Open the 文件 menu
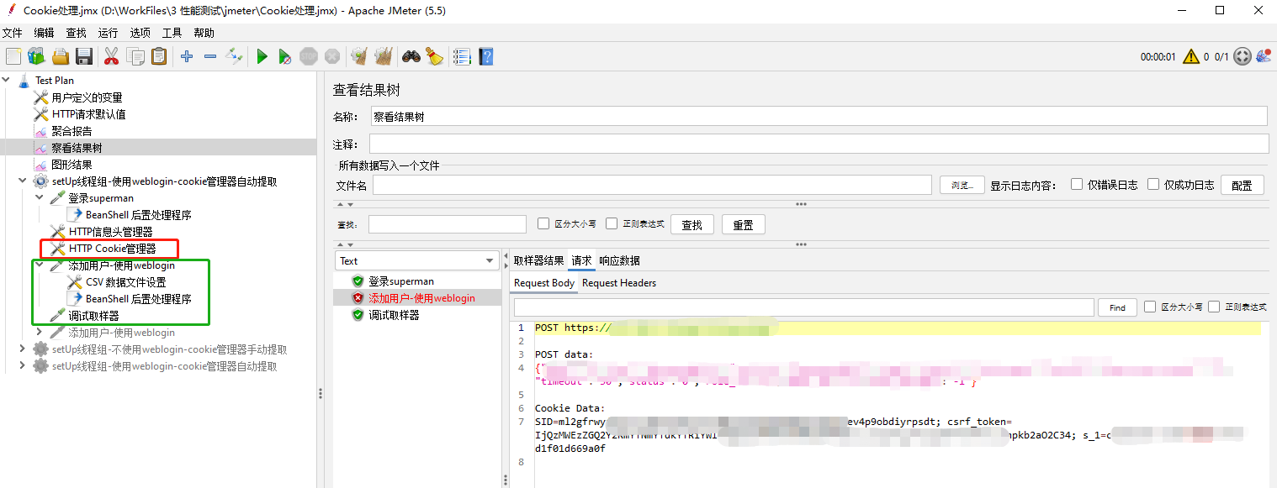This screenshot has height=488, width=1277. click(12, 33)
